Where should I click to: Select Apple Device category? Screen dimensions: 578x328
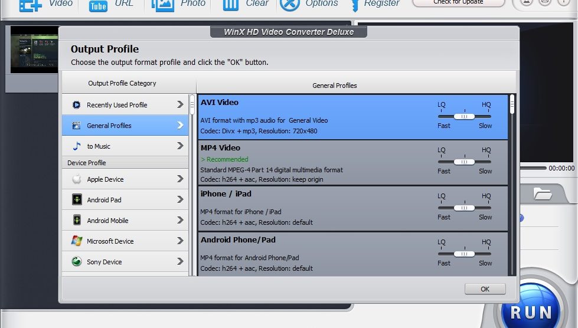pos(125,179)
